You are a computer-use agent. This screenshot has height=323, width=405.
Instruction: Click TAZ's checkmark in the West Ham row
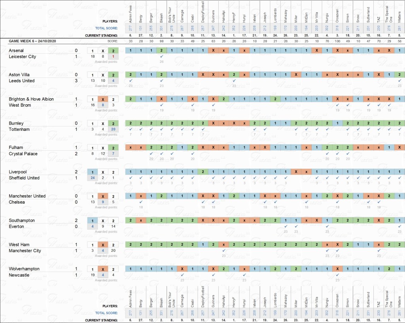pos(379,251)
